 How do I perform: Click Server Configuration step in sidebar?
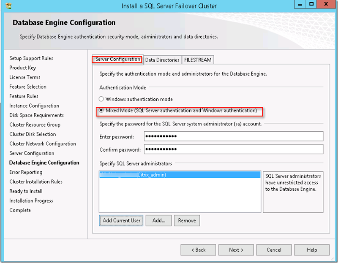(x=32, y=153)
